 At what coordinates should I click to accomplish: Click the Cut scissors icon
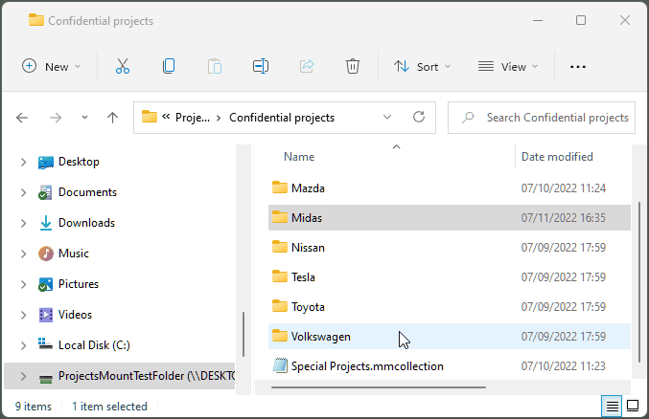[x=123, y=66]
